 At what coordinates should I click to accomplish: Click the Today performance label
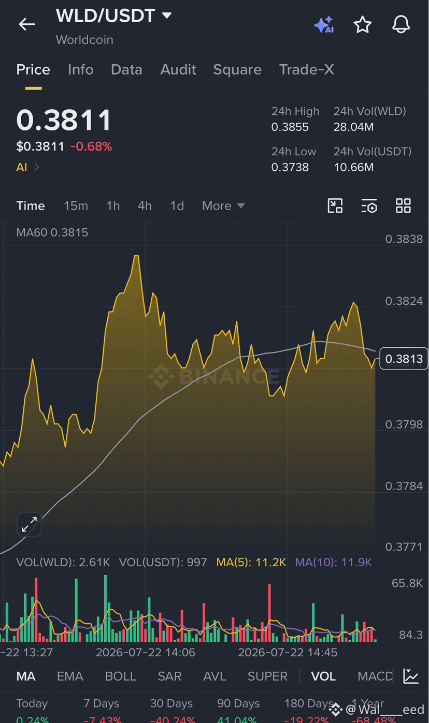tap(32, 703)
